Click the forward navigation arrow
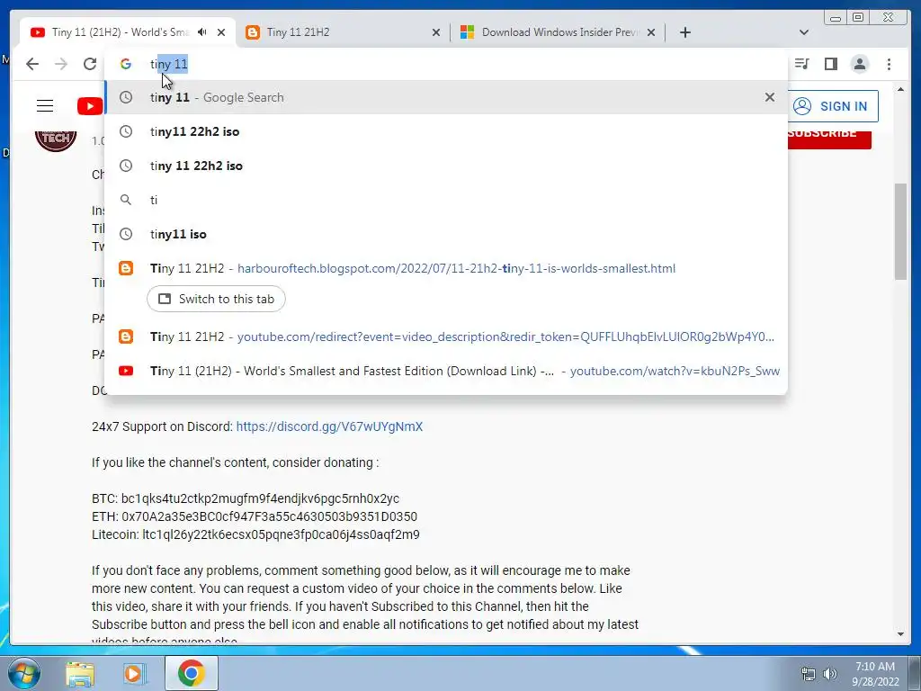921x691 pixels. (x=61, y=64)
